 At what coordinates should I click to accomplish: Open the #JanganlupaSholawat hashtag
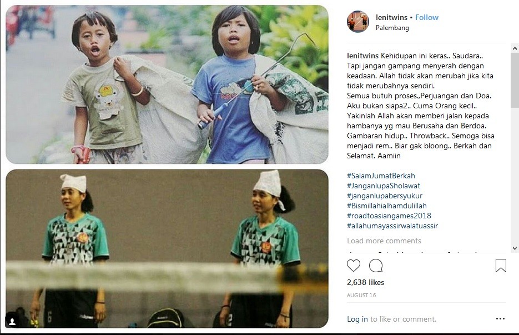click(384, 186)
